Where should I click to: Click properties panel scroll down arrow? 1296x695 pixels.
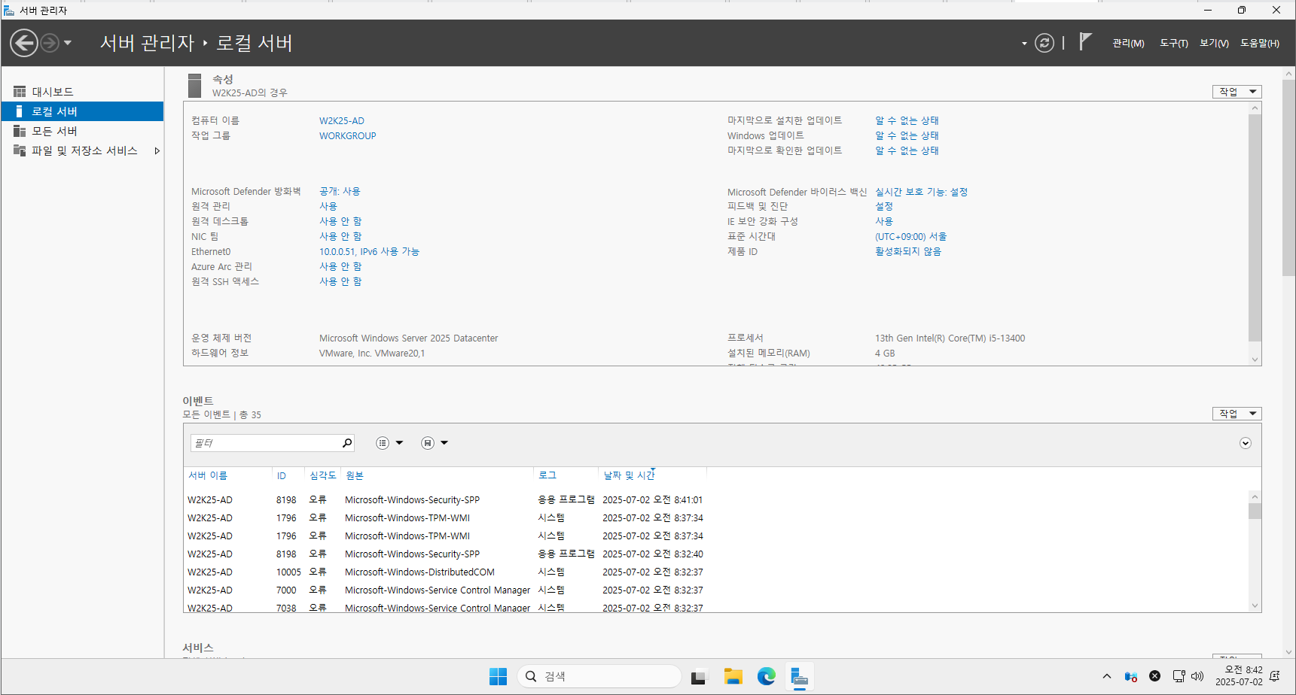[1255, 360]
